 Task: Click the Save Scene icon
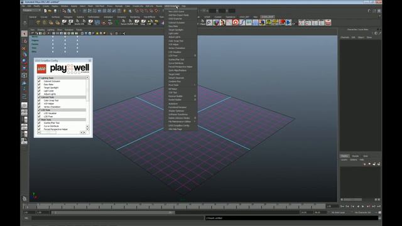point(55,11)
